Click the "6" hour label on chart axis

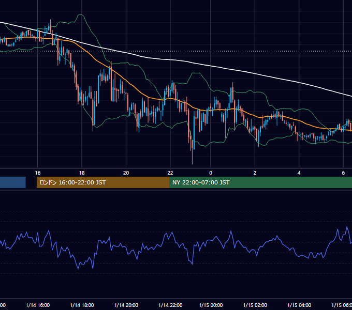[343, 173]
